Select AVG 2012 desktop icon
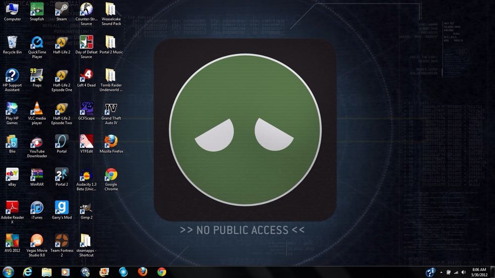 12,243
